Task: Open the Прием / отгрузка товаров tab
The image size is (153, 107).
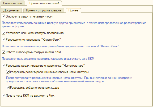Action: 44,10
